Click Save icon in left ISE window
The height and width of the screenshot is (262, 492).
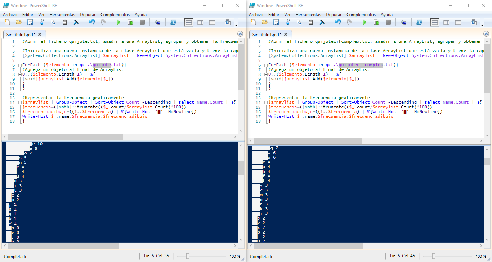pos(30,23)
